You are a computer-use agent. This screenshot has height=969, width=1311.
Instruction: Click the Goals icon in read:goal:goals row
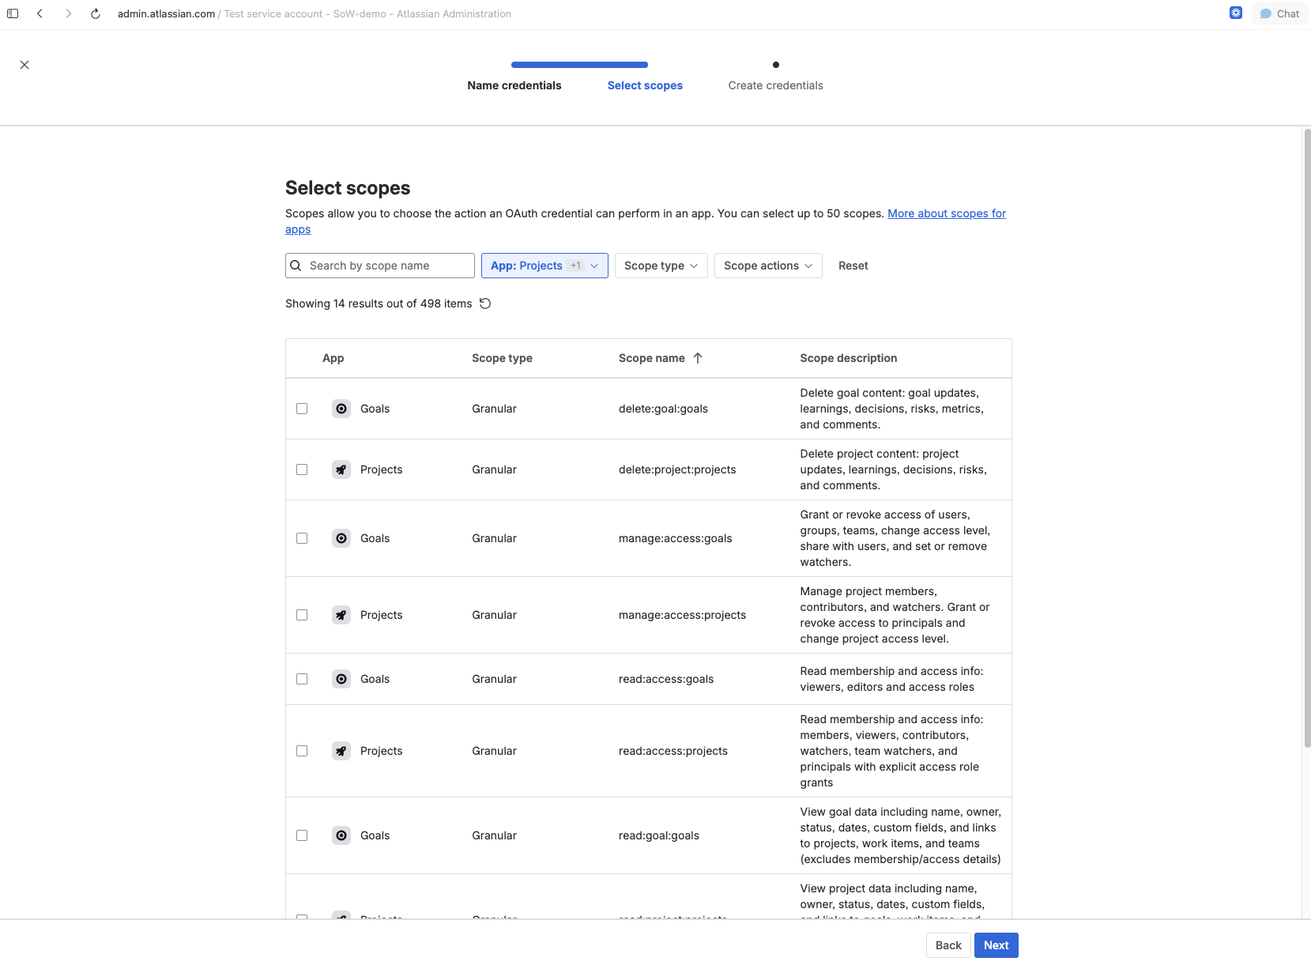point(341,835)
